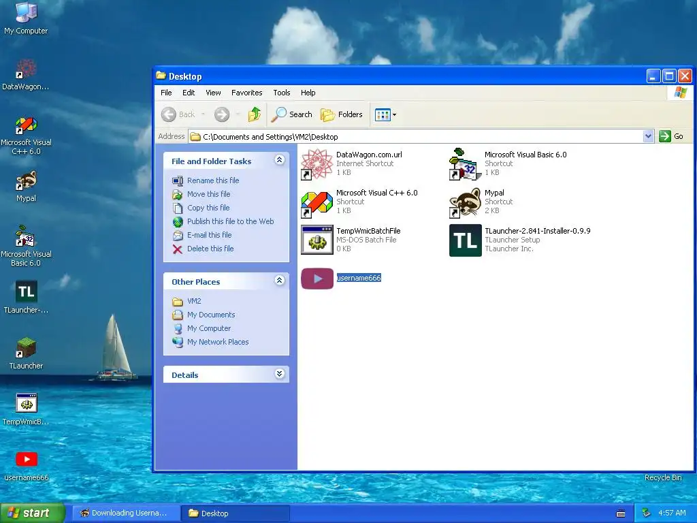The image size is (697, 523).
Task: Collapse File and Folder Tasks panel
Action: [279, 160]
